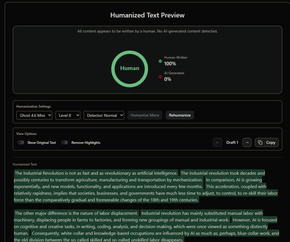Click the chevron on the Detector dropdown

[121, 115]
